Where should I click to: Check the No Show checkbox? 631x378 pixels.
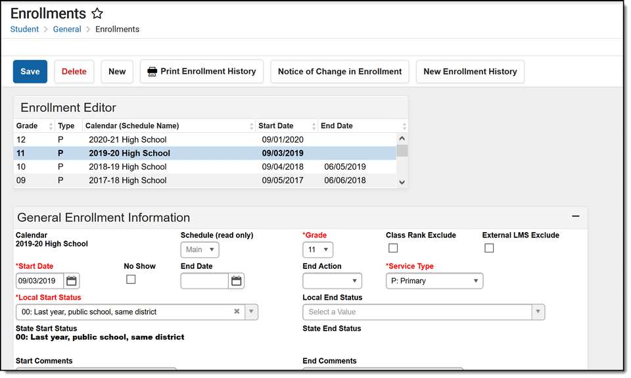click(131, 279)
